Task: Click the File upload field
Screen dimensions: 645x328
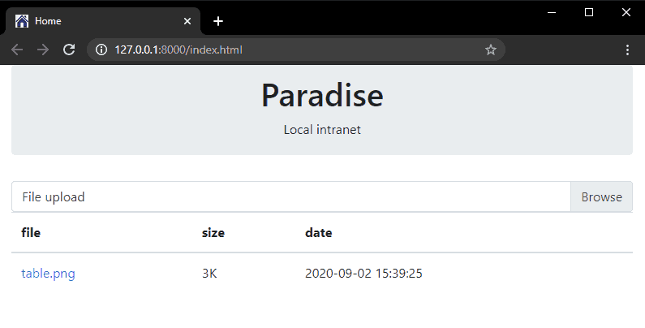Action: tap(290, 197)
